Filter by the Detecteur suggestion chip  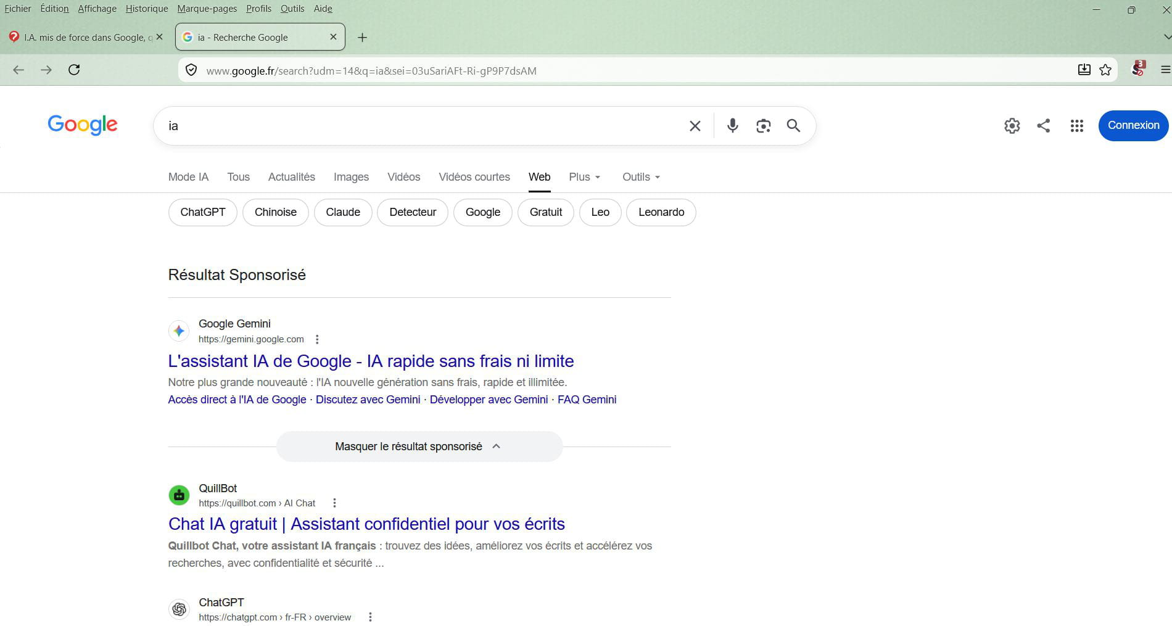tap(413, 212)
